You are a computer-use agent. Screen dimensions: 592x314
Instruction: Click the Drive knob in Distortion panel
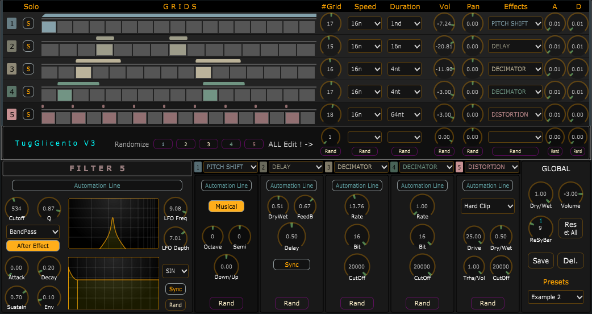tap(474, 236)
